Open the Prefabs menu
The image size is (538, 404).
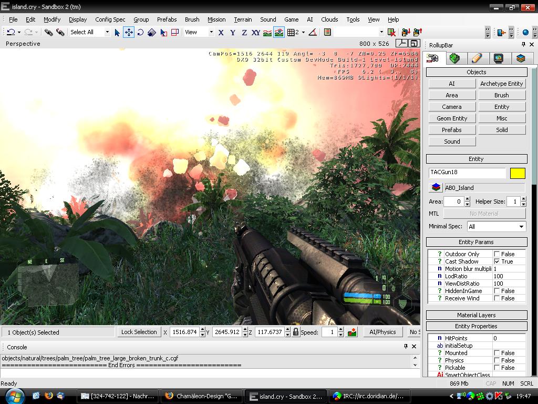[167, 19]
